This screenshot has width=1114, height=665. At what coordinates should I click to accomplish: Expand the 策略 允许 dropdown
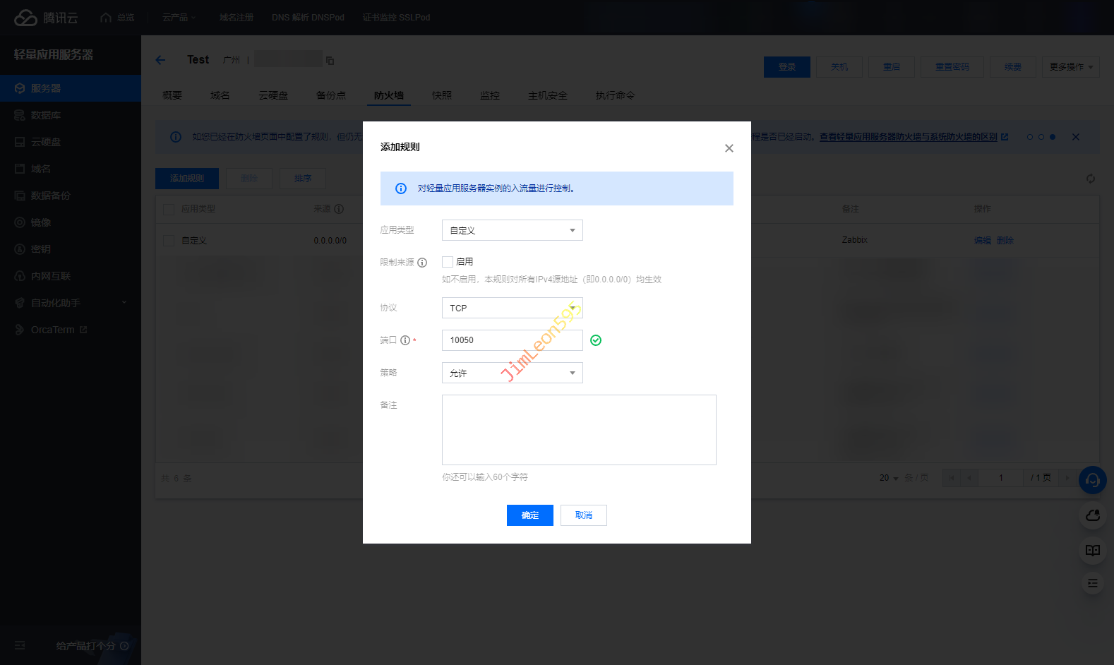(x=512, y=373)
